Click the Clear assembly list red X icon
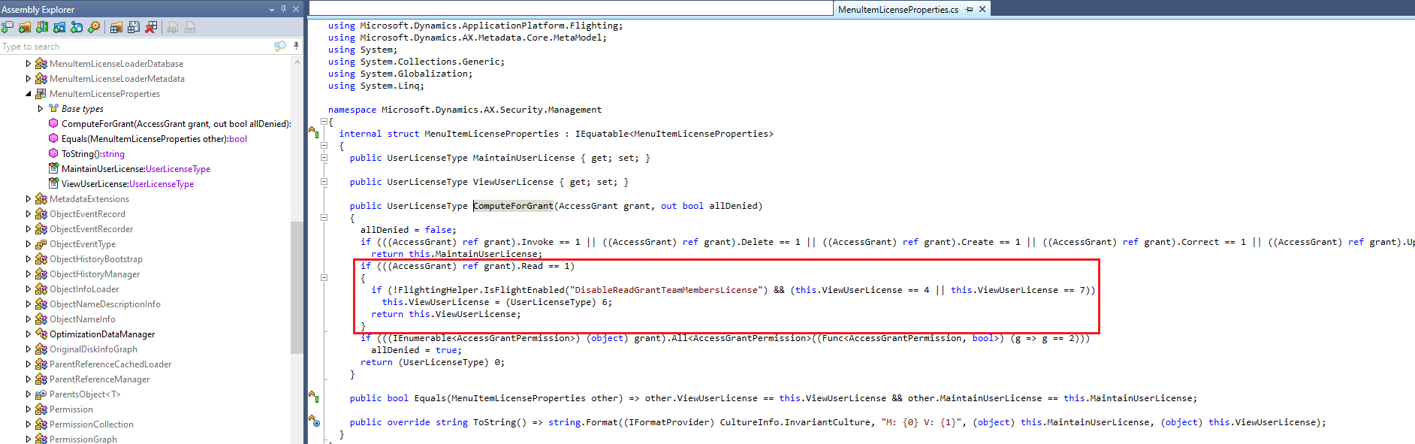This screenshot has width=1415, height=444. (151, 27)
